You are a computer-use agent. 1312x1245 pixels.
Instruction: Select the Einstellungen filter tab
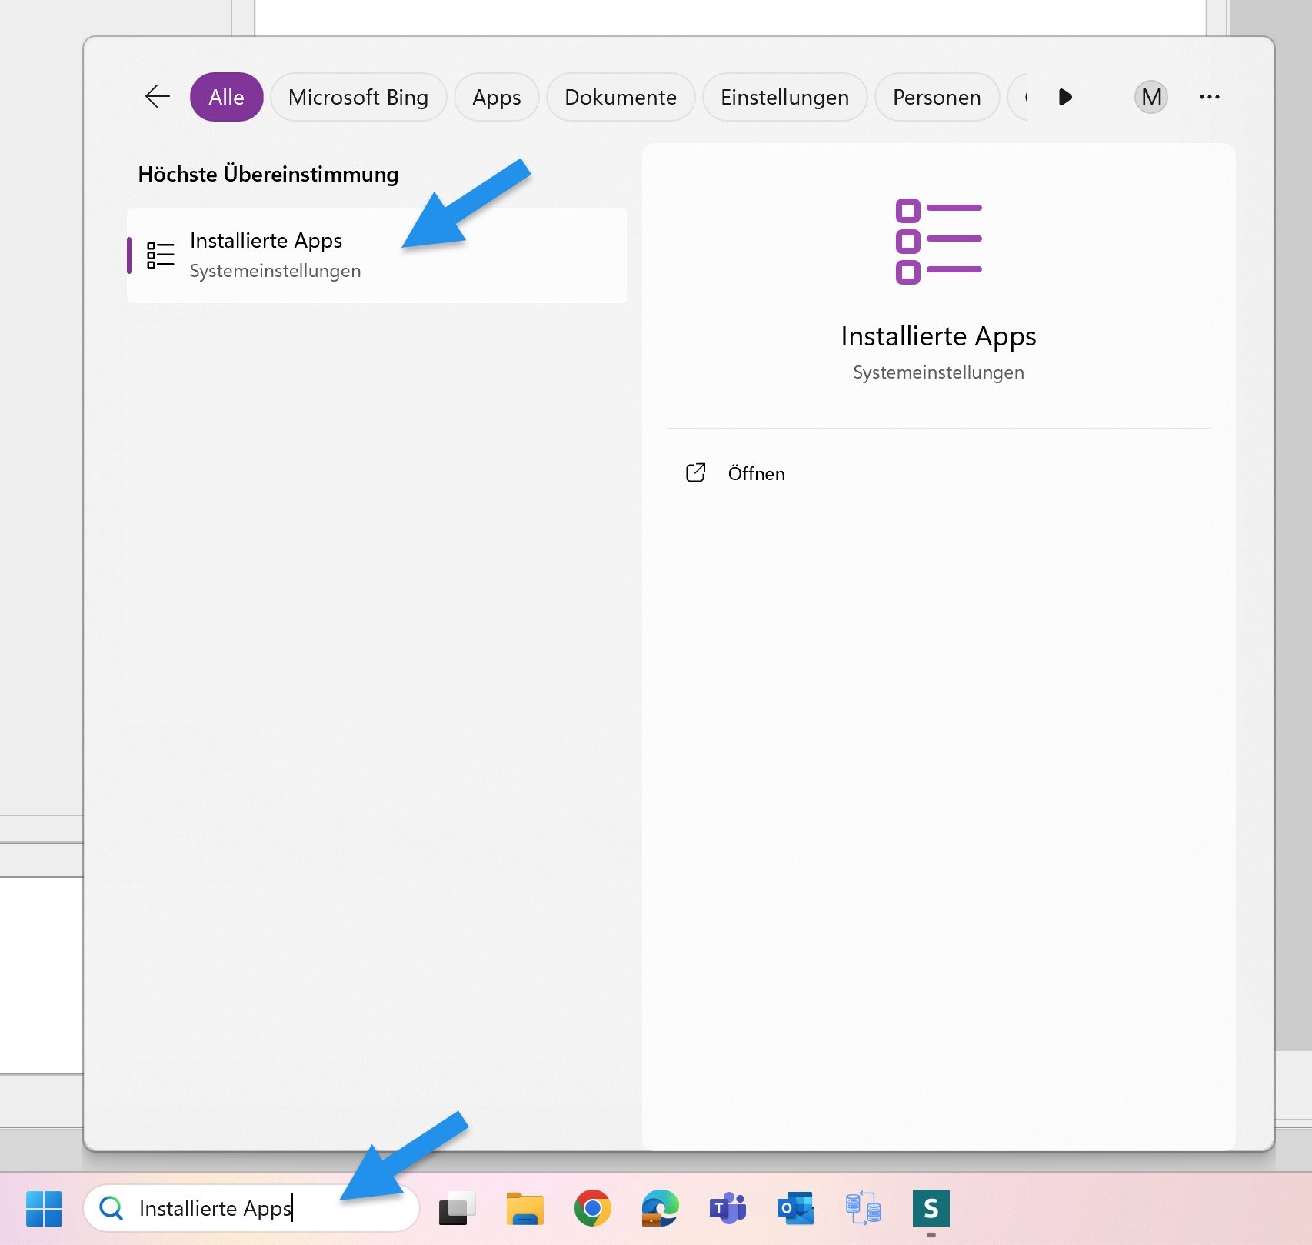coord(784,97)
